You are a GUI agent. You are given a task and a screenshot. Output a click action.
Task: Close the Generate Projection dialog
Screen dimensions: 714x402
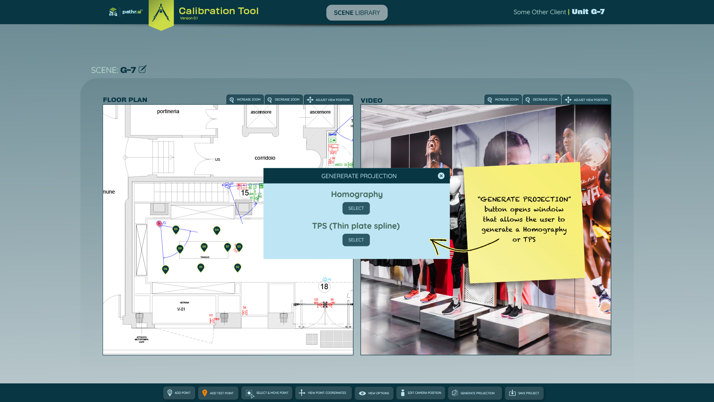(x=441, y=176)
